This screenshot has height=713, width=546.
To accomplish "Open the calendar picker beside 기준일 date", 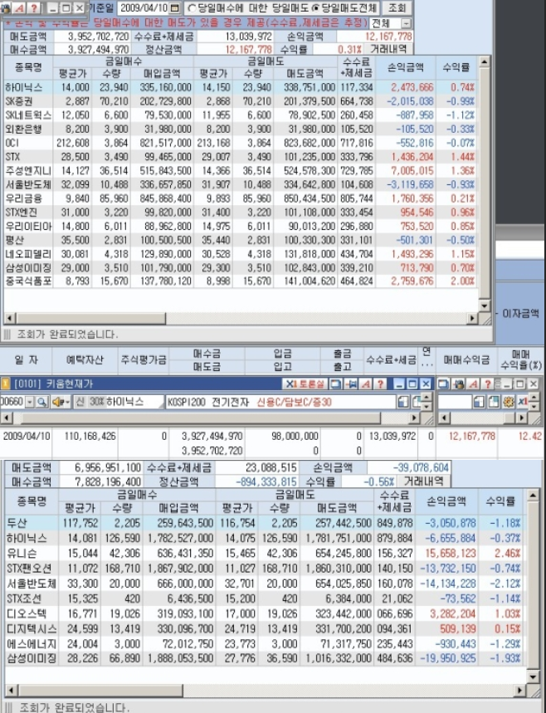I will tap(174, 7).
